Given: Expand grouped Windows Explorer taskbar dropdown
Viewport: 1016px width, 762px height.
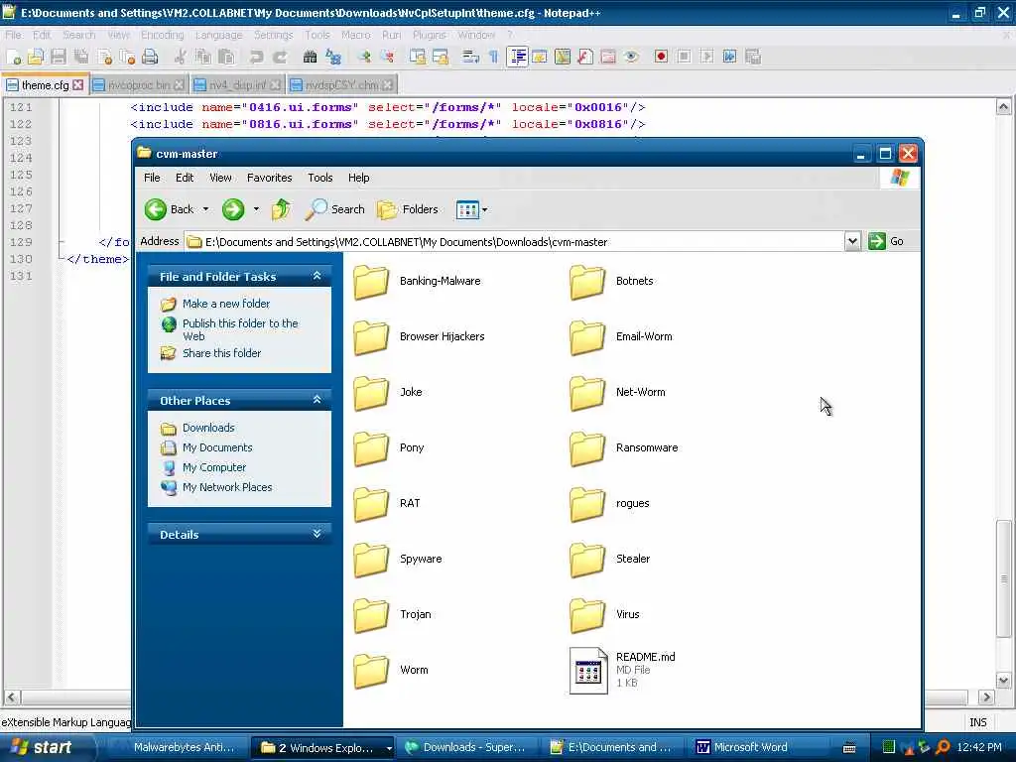Looking at the screenshot, I should click(389, 748).
